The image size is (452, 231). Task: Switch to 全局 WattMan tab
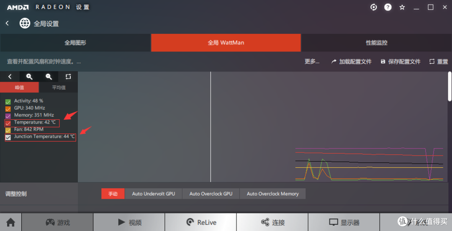[x=226, y=43]
